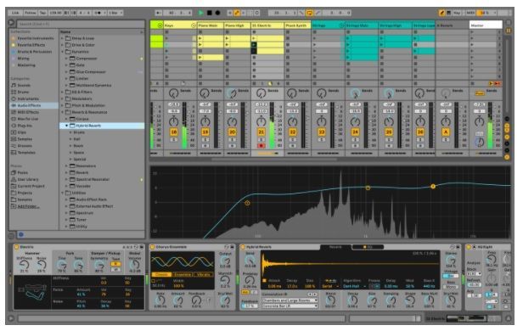The image size is (523, 331).
Task: Toggle track 24 activator button
Action: tap(355, 132)
